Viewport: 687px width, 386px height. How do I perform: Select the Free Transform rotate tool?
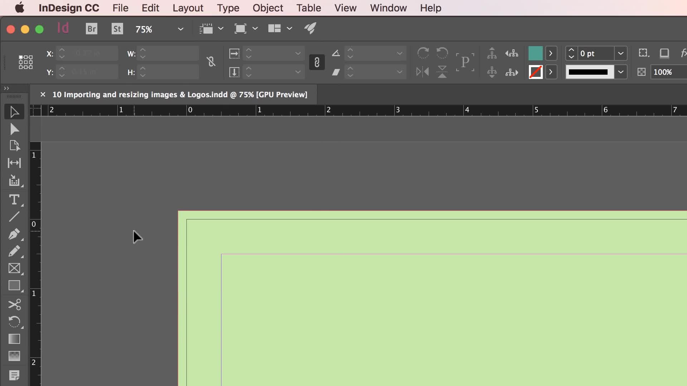14,322
